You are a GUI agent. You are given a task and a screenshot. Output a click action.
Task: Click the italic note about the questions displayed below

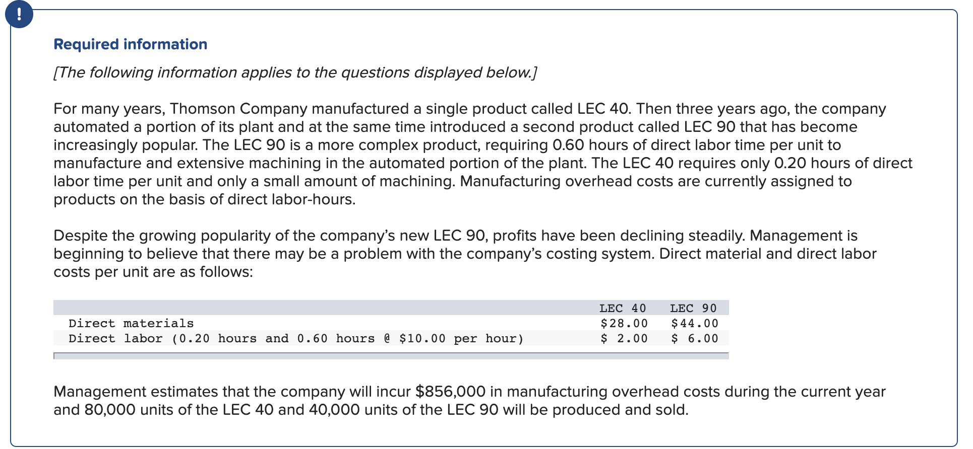pyautogui.click(x=295, y=72)
